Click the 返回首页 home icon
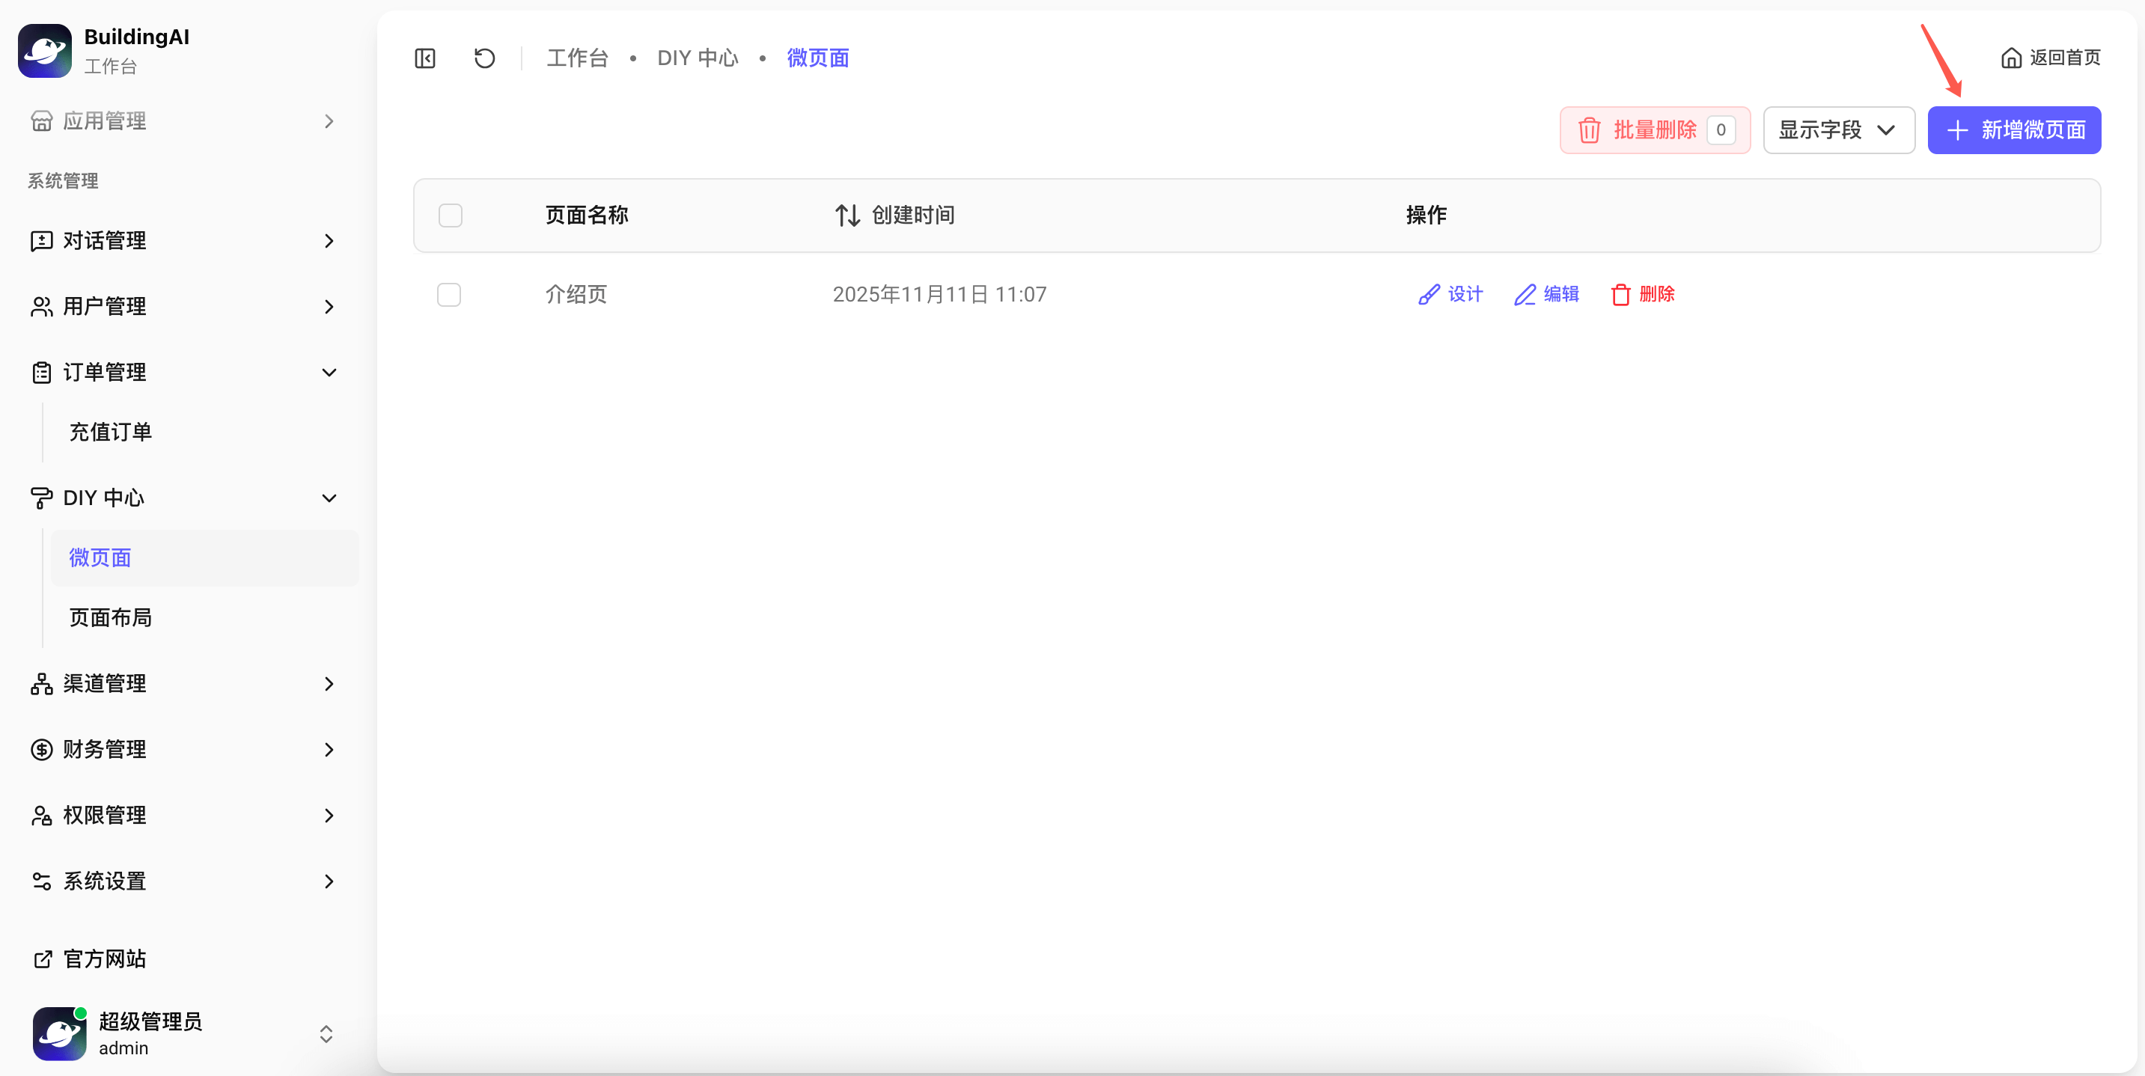Image resolution: width=2145 pixels, height=1076 pixels. [2011, 58]
